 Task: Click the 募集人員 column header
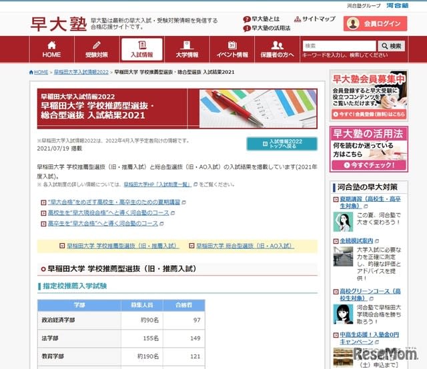coord(142,305)
